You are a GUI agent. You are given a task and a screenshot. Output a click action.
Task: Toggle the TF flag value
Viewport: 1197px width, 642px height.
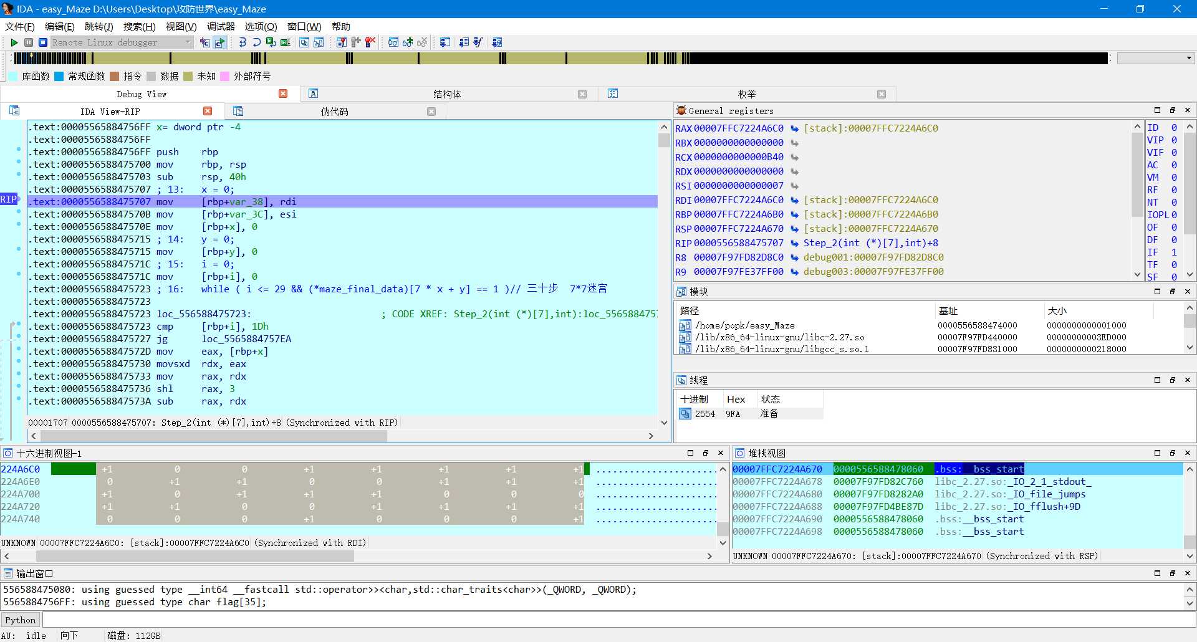[1174, 265]
